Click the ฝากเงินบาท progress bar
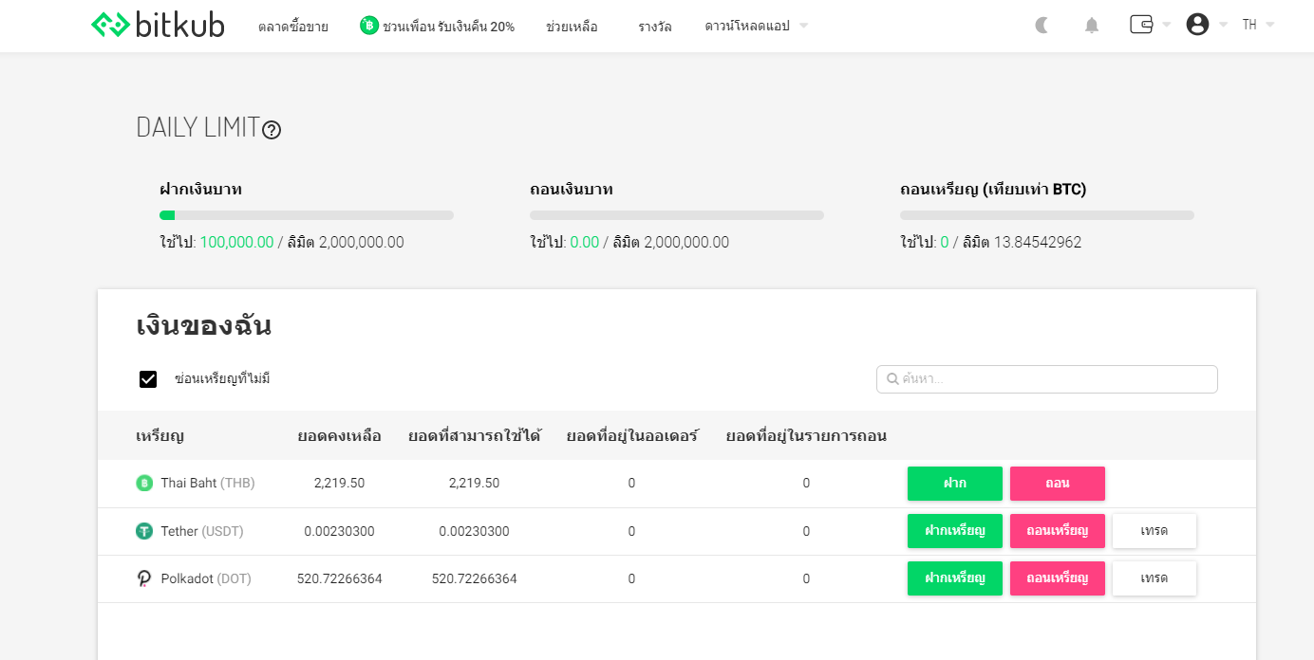The height and width of the screenshot is (660, 1314). click(307, 215)
